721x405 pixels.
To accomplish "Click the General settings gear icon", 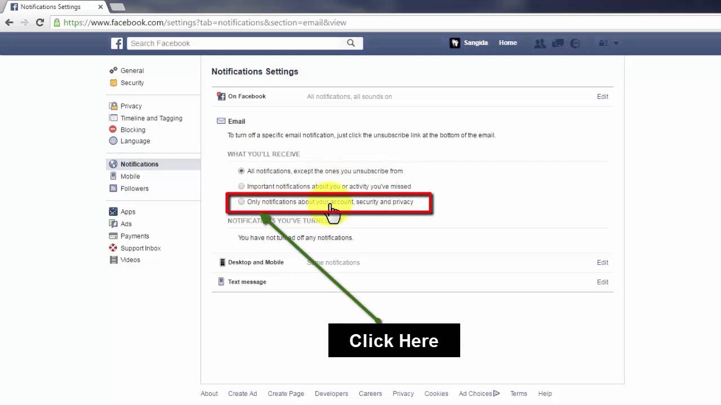I will (x=113, y=70).
